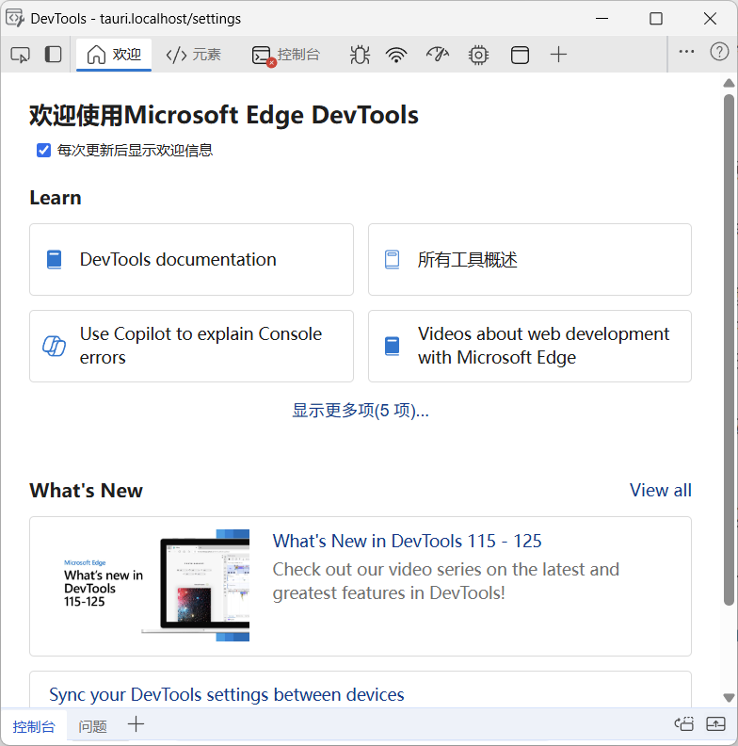The image size is (738, 746).
Task: Click the book icon on Videos card
Action: [392, 346]
